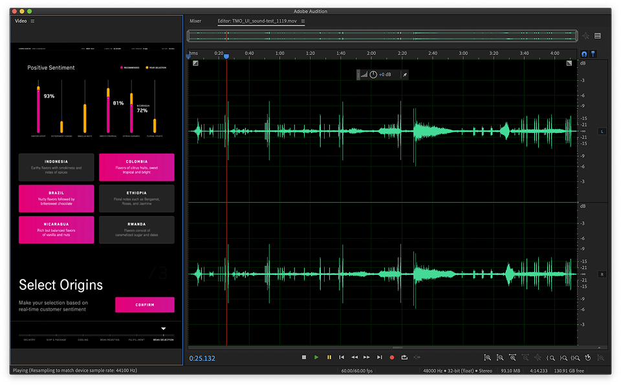Click Zoom to Selection icon
The width and height of the screenshot is (621, 386).
pyautogui.click(x=576, y=358)
